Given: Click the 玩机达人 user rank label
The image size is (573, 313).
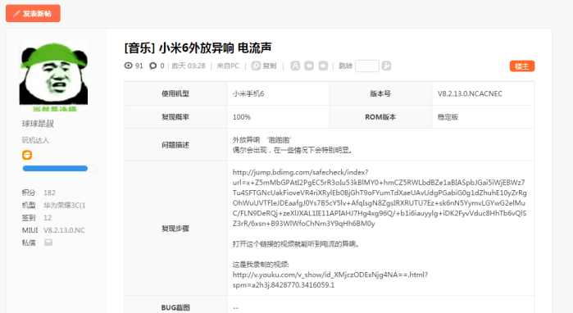Looking at the screenshot, I should 35,140.
